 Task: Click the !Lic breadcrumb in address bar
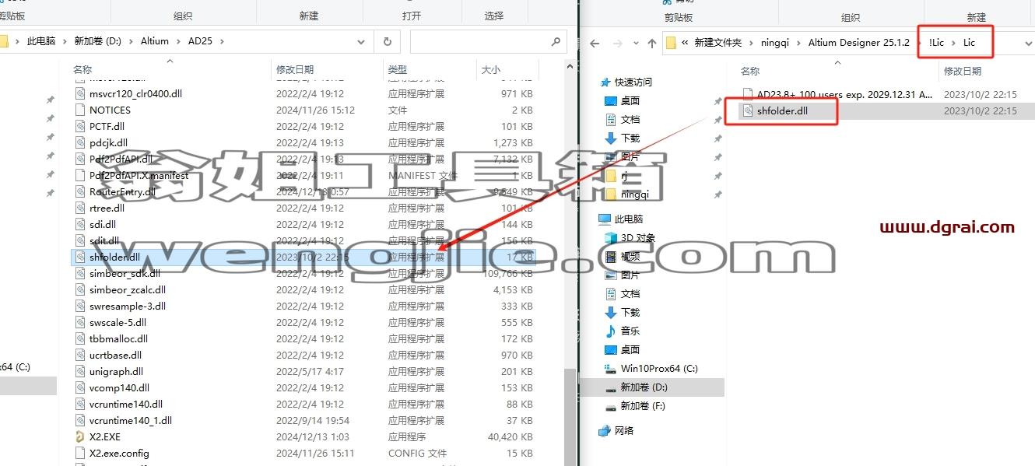click(x=936, y=43)
